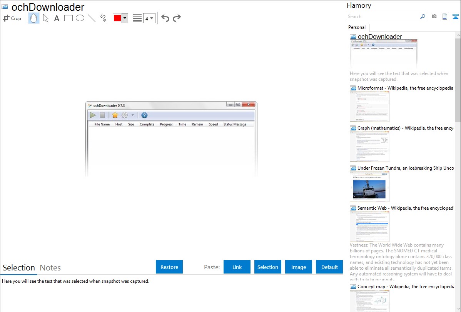This screenshot has width=461, height=312.
Task: Open the ochDownloader snapshot thumbnail
Action: pos(383,54)
